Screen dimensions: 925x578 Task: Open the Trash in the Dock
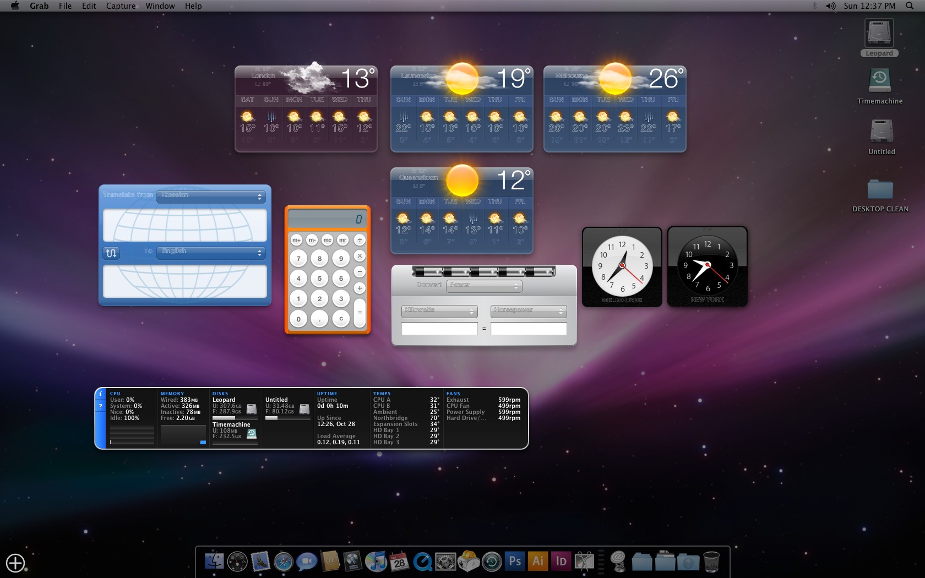click(711, 562)
